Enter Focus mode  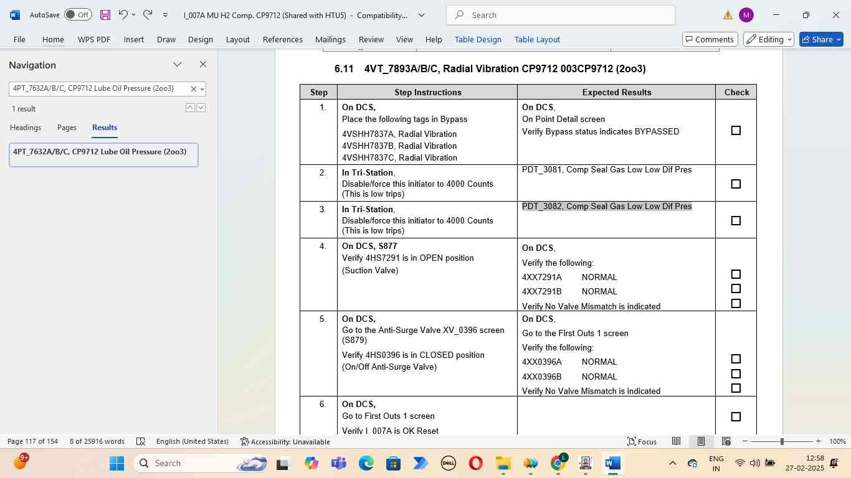(642, 441)
